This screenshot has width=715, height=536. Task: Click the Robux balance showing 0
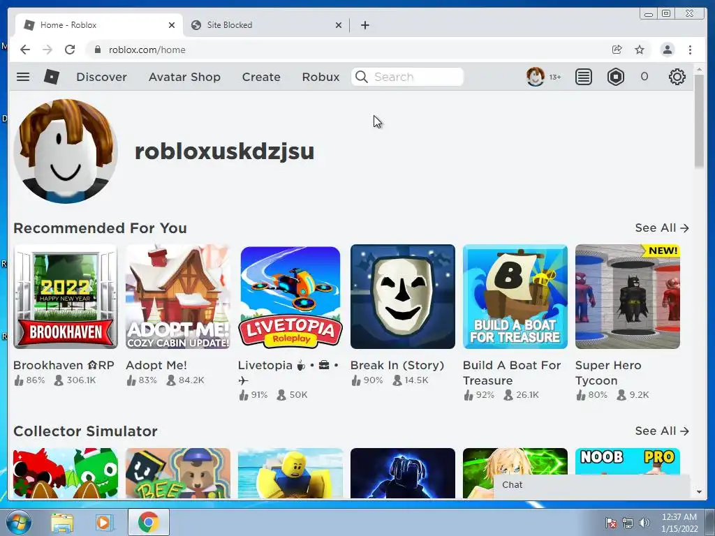pyautogui.click(x=644, y=77)
